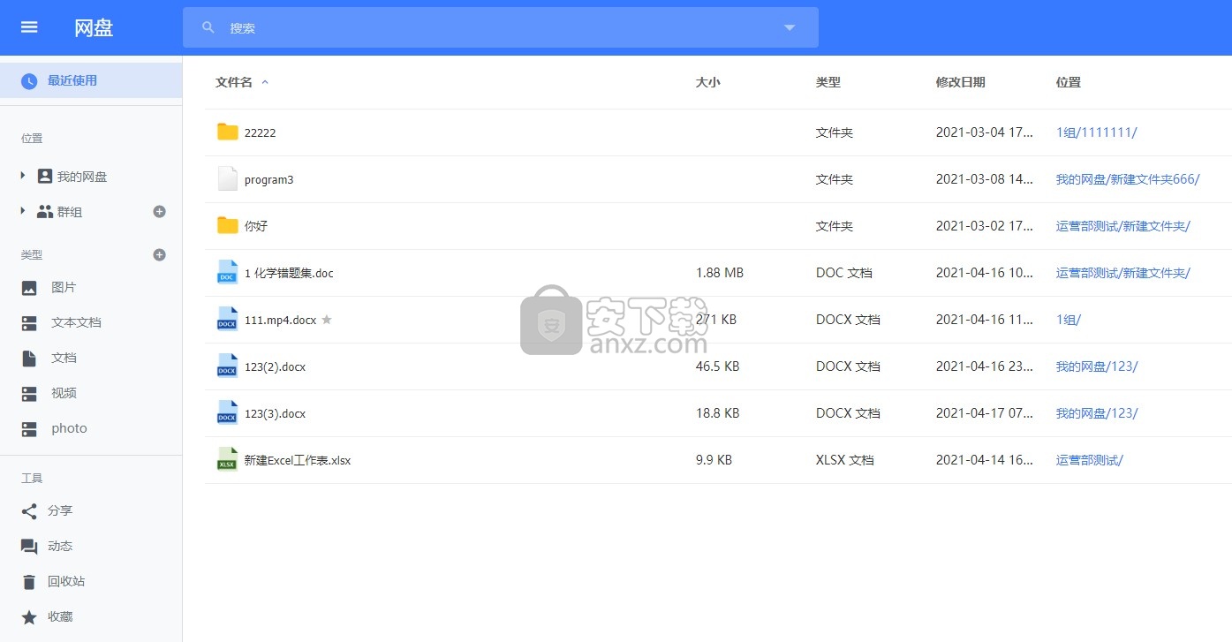This screenshot has width=1232, height=642.
Task: Click the 22222 folder icon
Action: [x=228, y=132]
